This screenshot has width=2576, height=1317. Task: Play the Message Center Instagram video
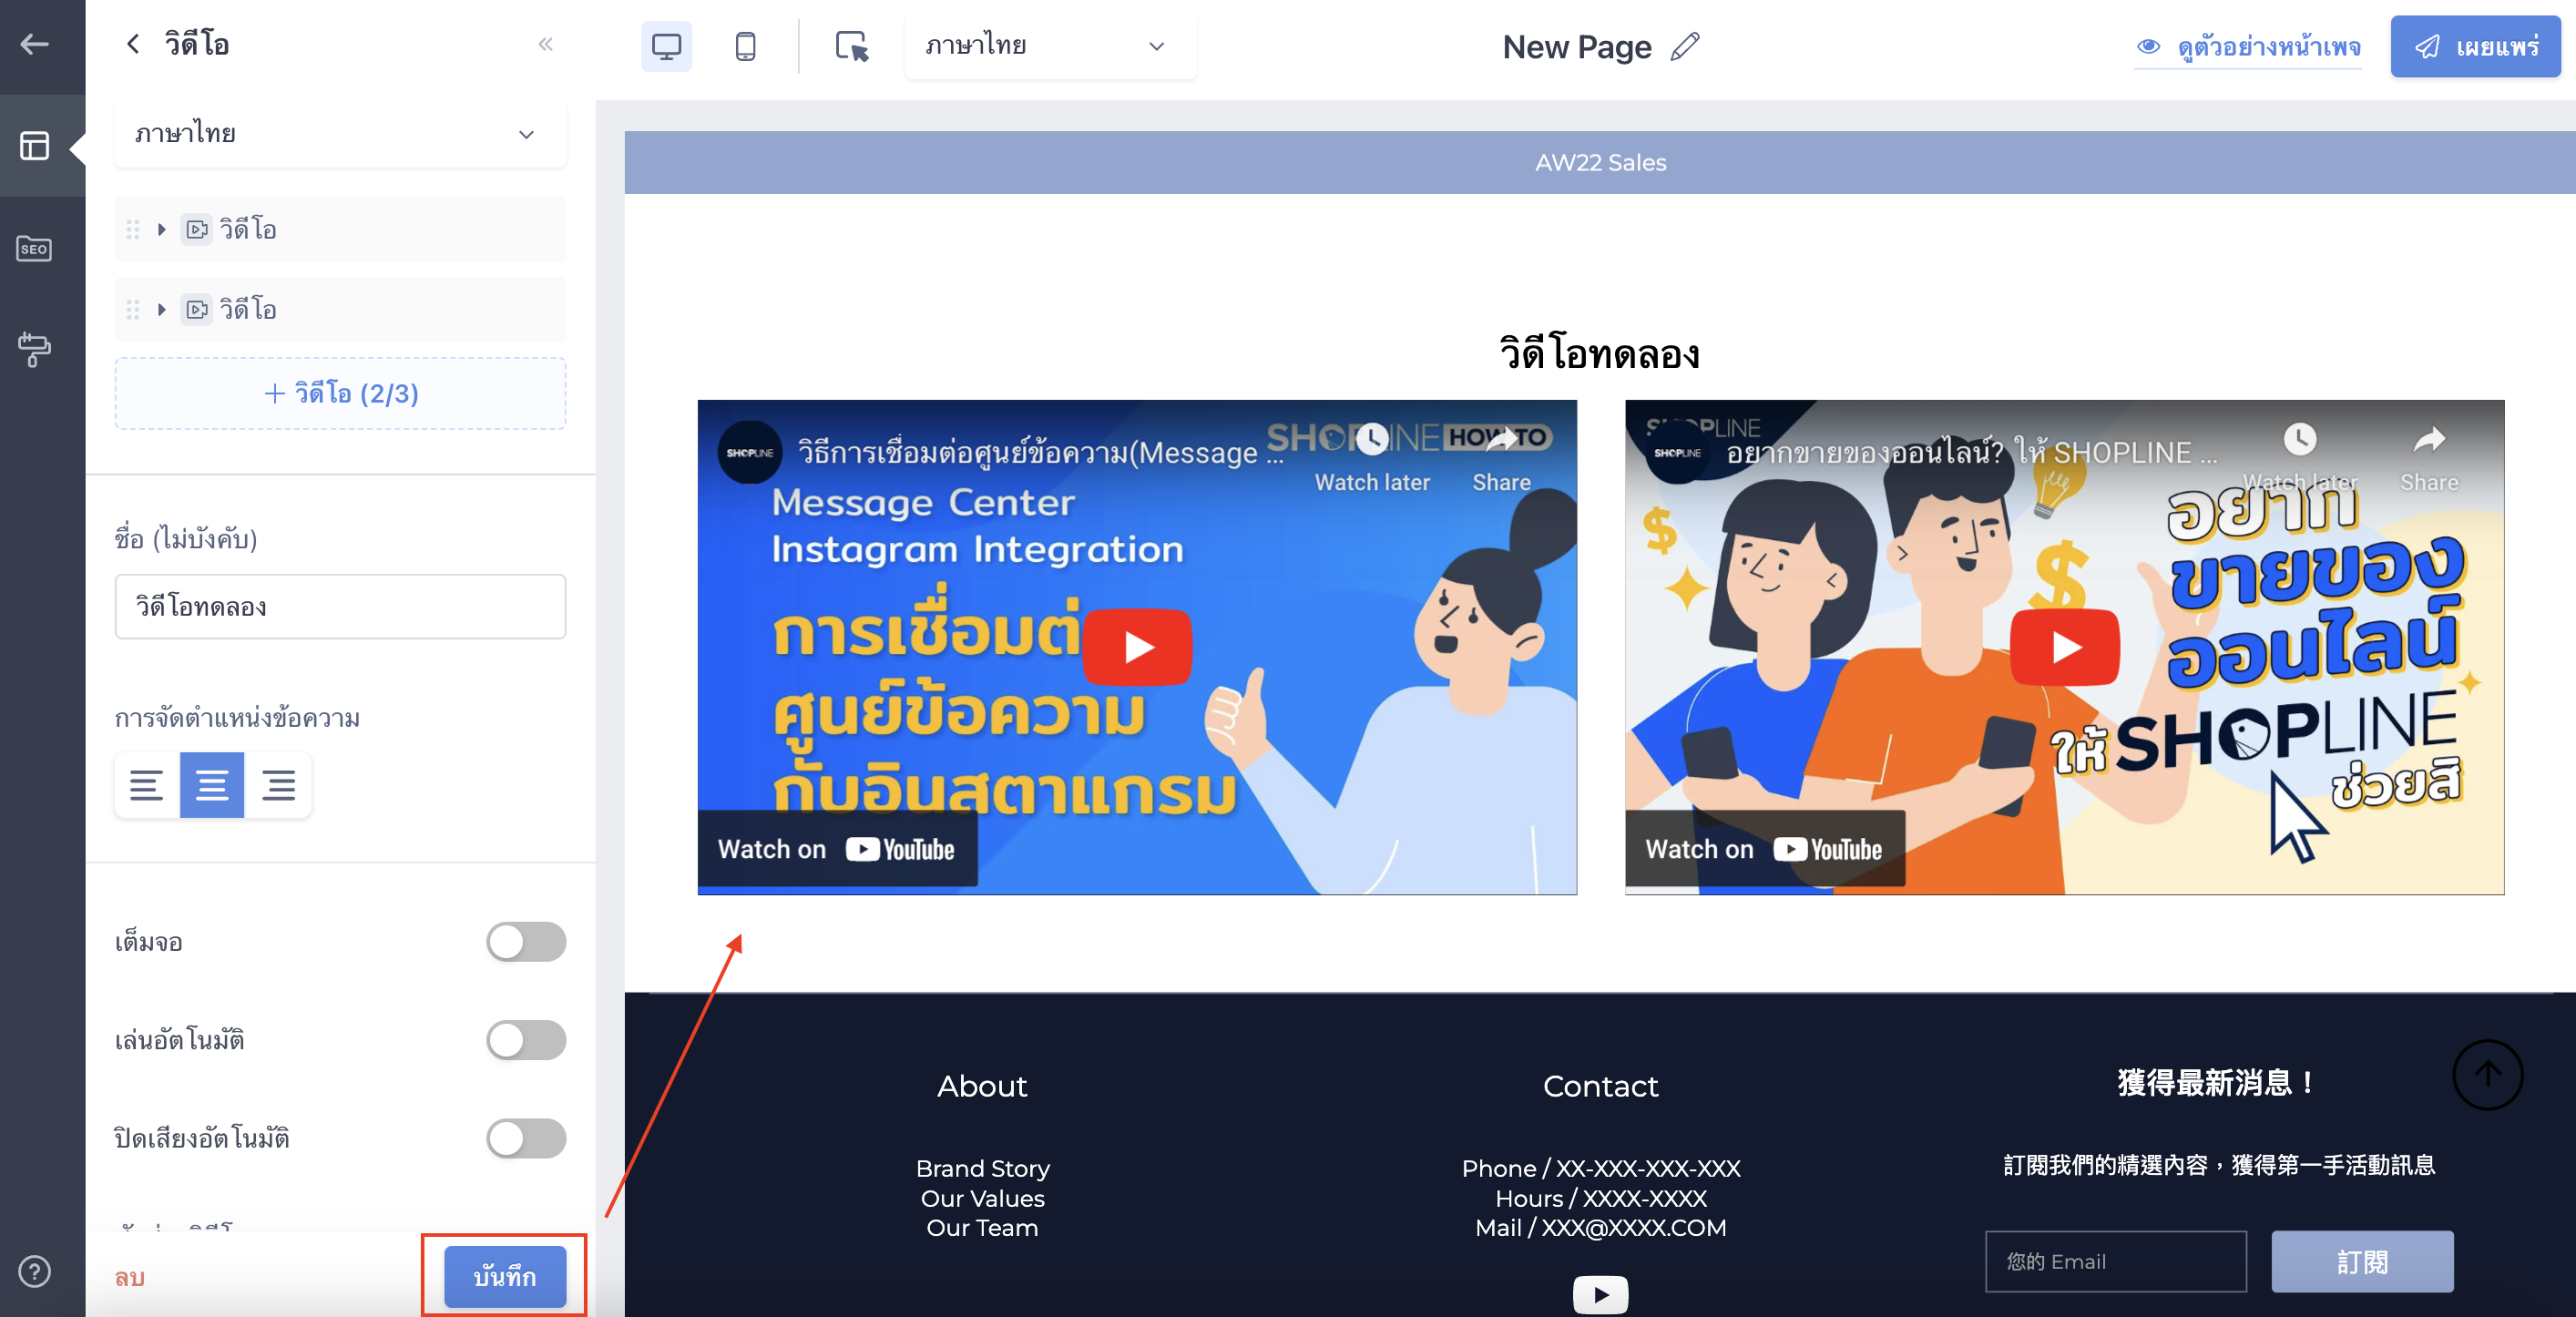coord(1137,647)
